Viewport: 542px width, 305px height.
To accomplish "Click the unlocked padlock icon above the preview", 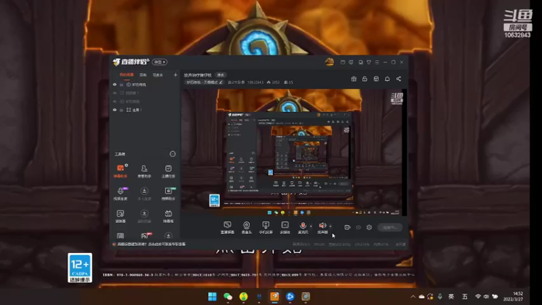I will click(x=364, y=79).
